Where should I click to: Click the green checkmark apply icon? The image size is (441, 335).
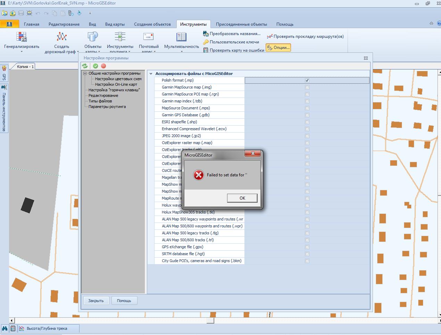(95, 66)
